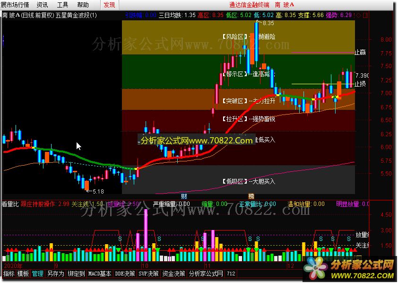Click the 缩量: 0.00 header value
Image resolution: width=398 pixels, height=283 pixels.
[215, 204]
